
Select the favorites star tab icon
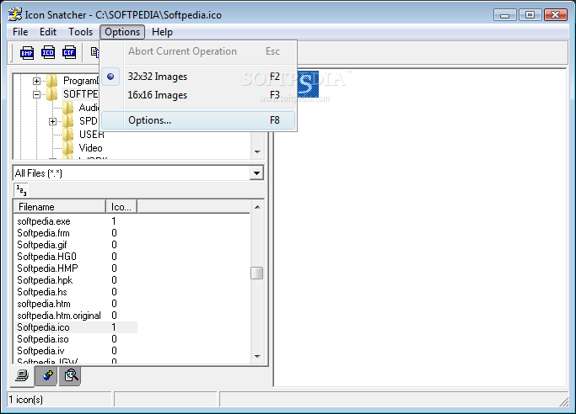[46, 375]
